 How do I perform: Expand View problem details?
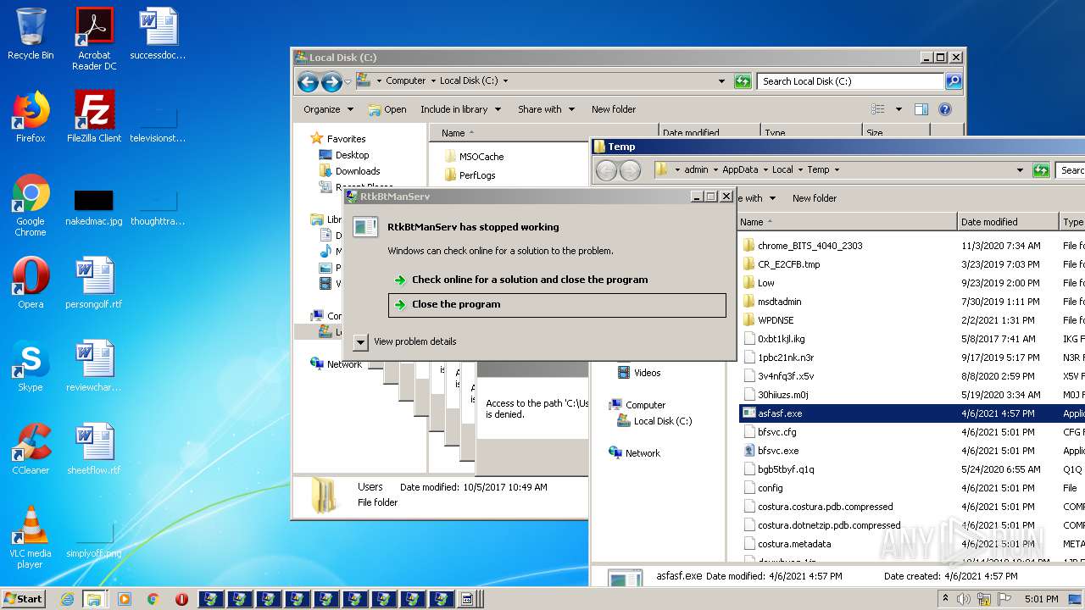point(360,341)
